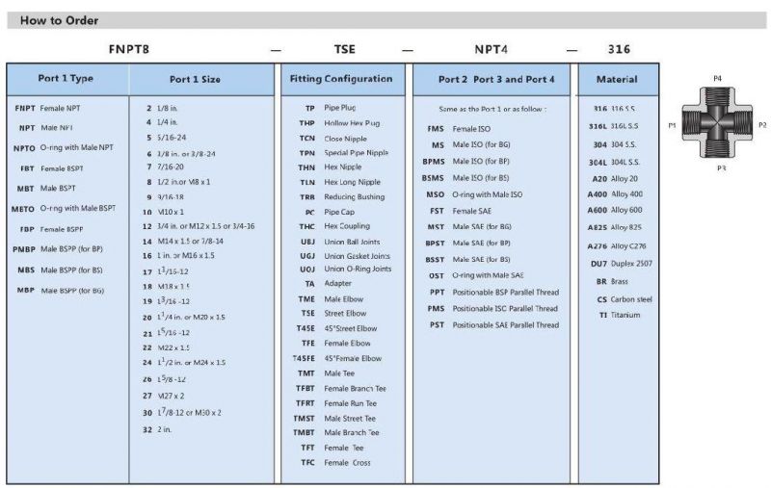Click the 'Port 1 Type' column header
This screenshot has width=771, height=488.
click(x=66, y=79)
